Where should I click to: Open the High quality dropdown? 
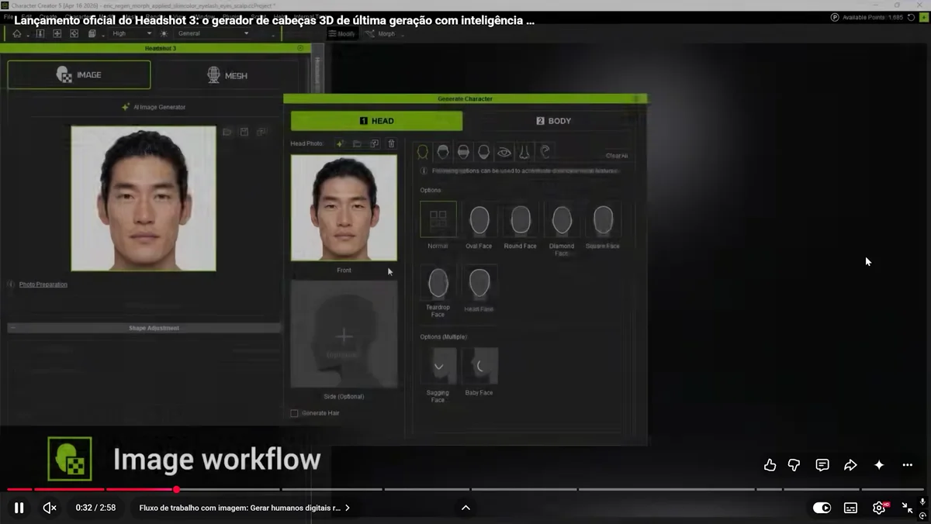(131, 34)
